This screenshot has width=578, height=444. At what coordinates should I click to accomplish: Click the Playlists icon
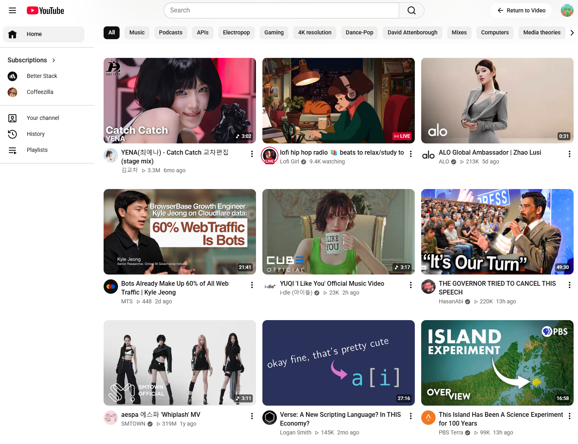[x=12, y=150]
